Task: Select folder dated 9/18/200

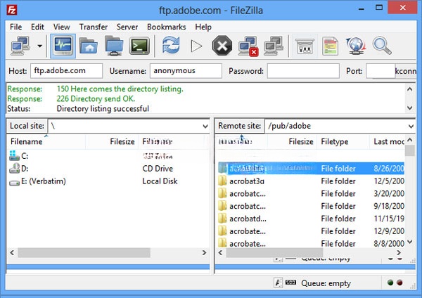Action: (x=311, y=207)
